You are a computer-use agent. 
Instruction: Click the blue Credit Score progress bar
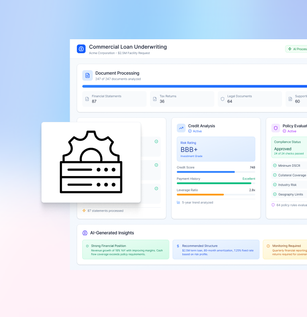206,172
